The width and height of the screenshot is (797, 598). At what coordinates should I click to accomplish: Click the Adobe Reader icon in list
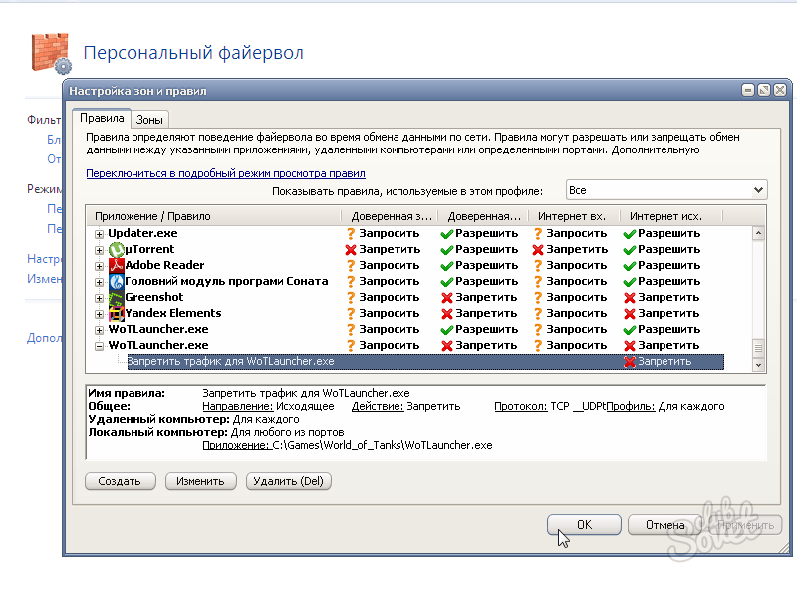tap(116, 265)
